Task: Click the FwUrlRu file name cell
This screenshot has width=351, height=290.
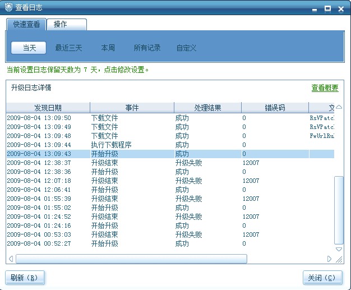Action: 322,136
